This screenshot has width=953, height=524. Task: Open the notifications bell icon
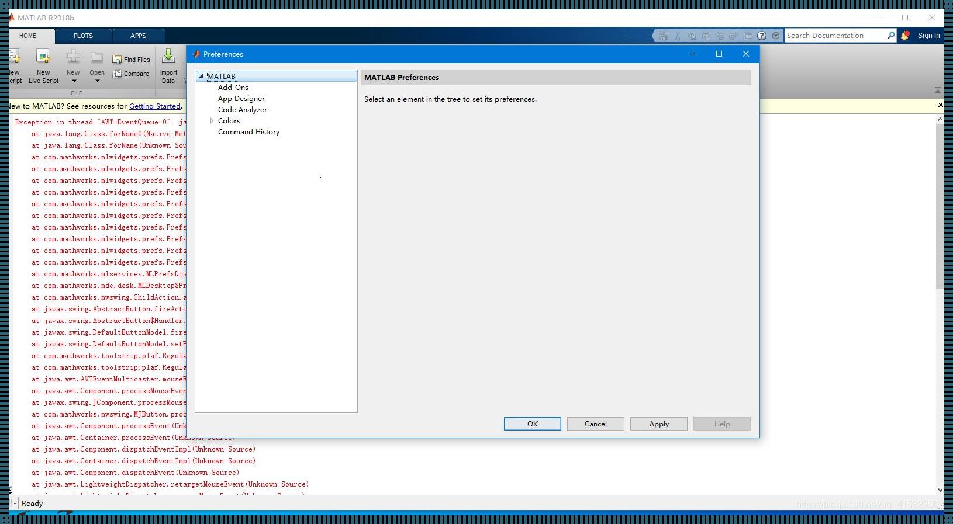pyautogui.click(x=905, y=36)
